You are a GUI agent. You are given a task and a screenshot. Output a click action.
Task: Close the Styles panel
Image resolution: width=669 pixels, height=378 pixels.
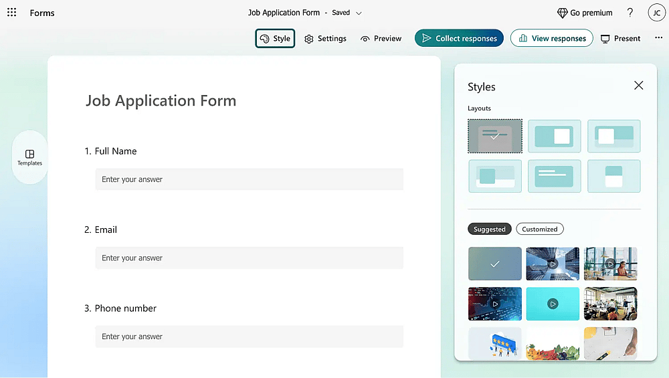click(x=638, y=86)
